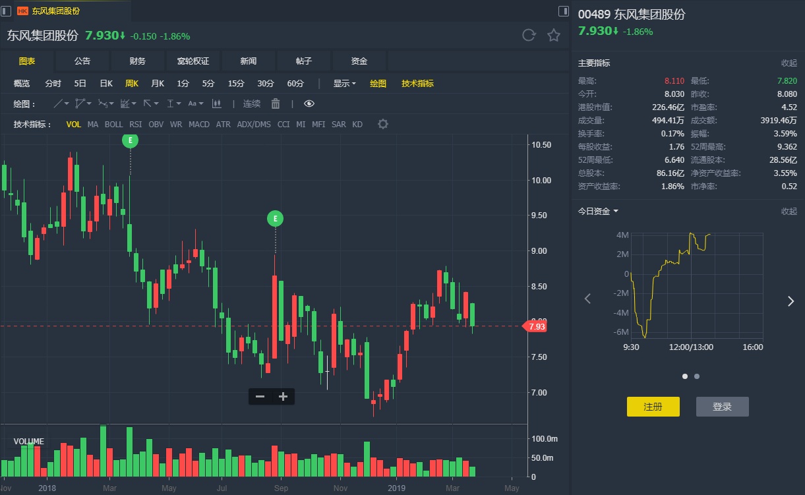Enable the MACD technical indicator
Screen dimensions: 805x495
click(x=199, y=124)
